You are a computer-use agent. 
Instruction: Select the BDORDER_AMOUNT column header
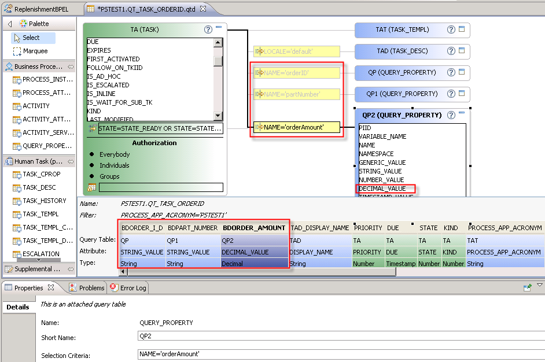[x=254, y=228]
